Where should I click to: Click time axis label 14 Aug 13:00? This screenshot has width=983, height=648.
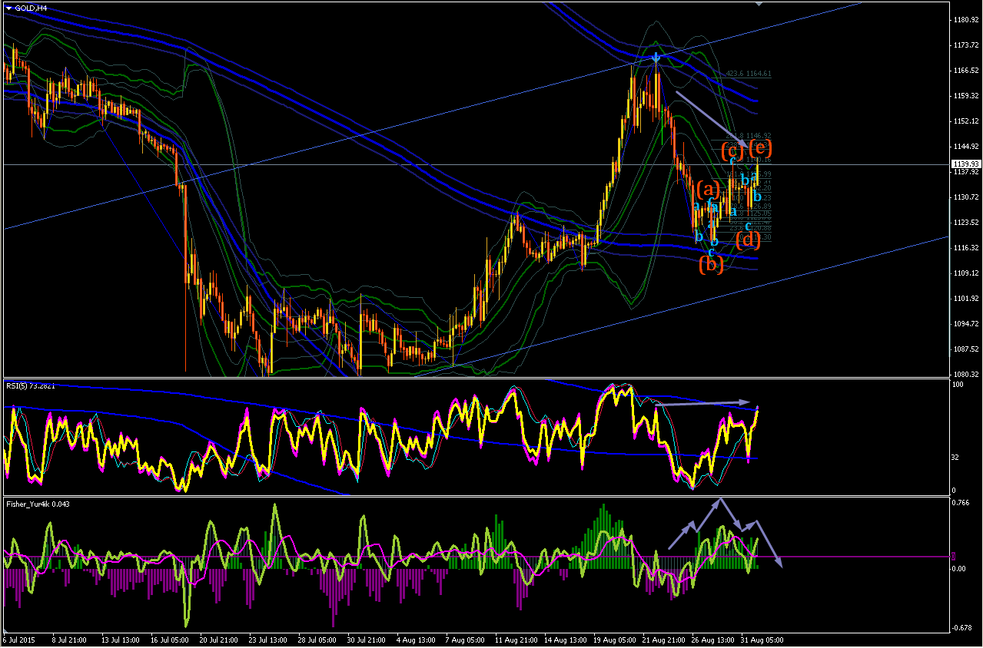point(564,639)
